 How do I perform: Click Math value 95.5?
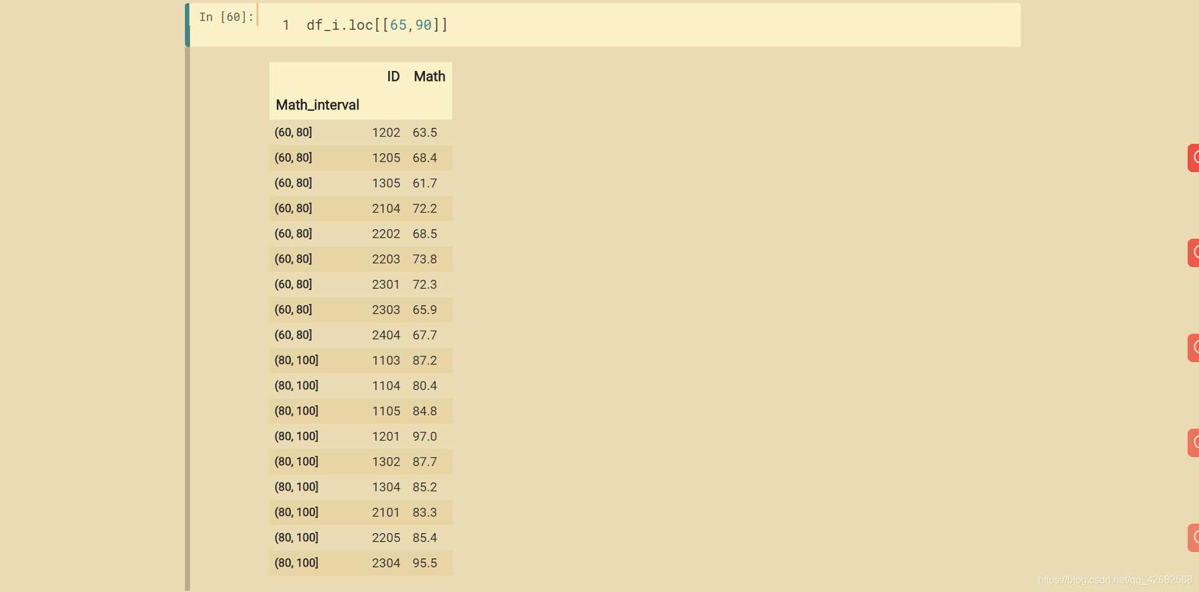click(x=424, y=563)
